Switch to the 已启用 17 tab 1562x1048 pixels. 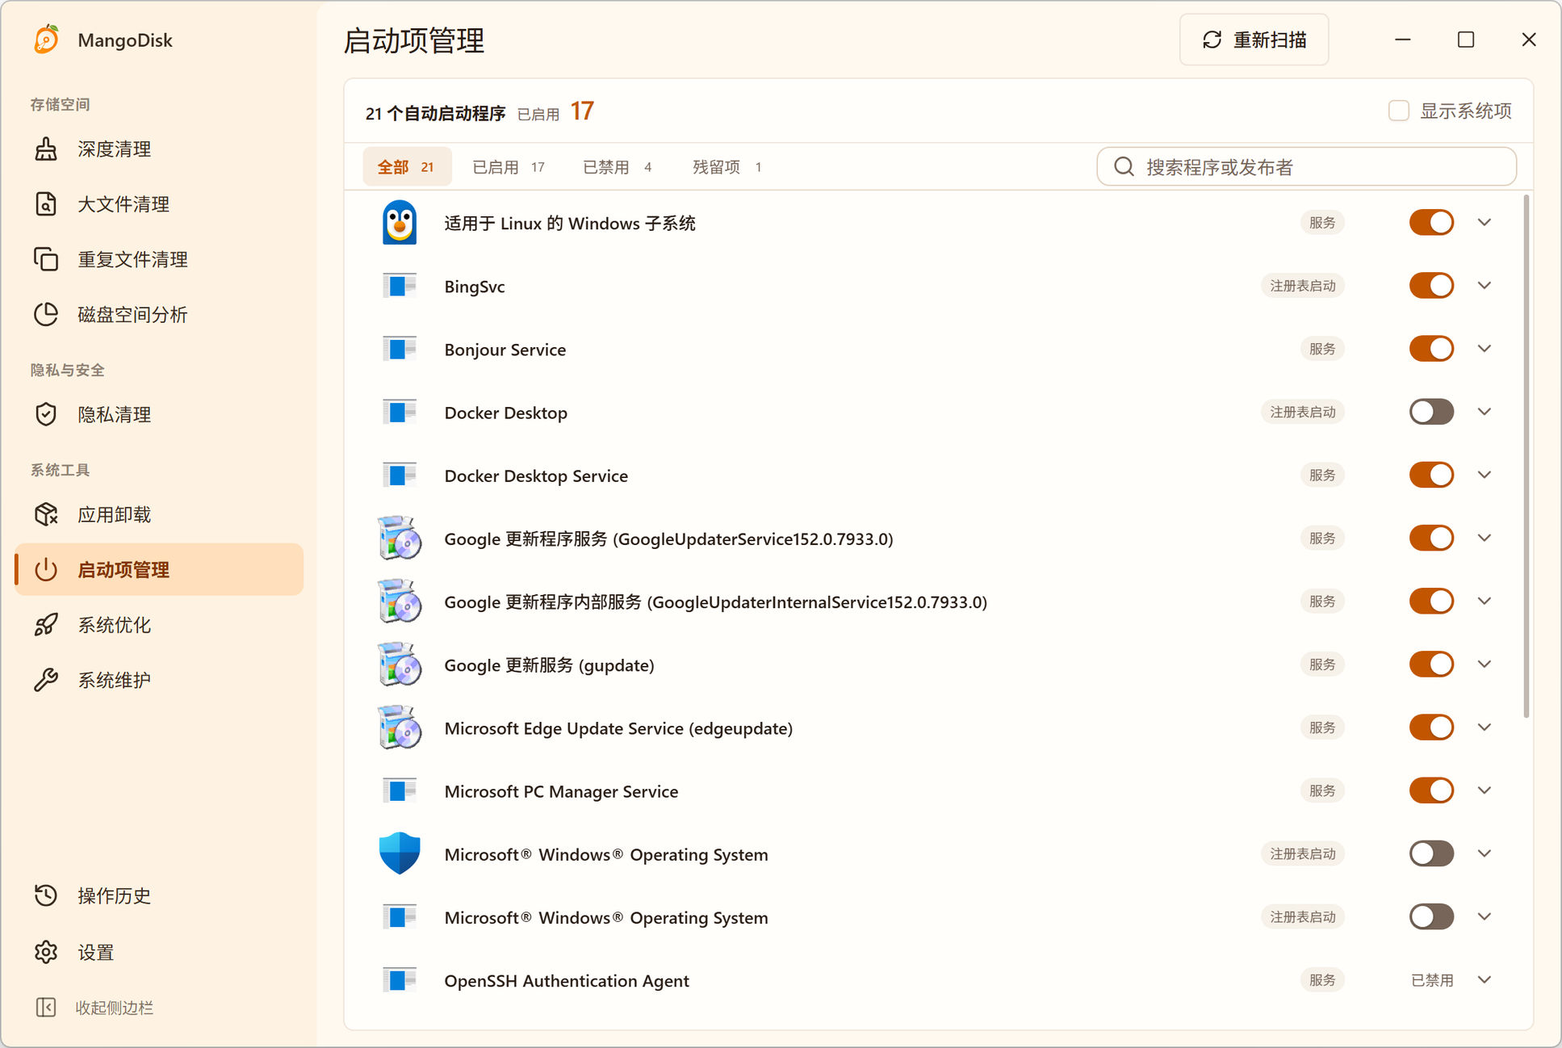[x=509, y=166]
